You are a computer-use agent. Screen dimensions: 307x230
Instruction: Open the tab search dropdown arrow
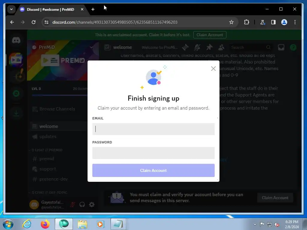[11, 9]
